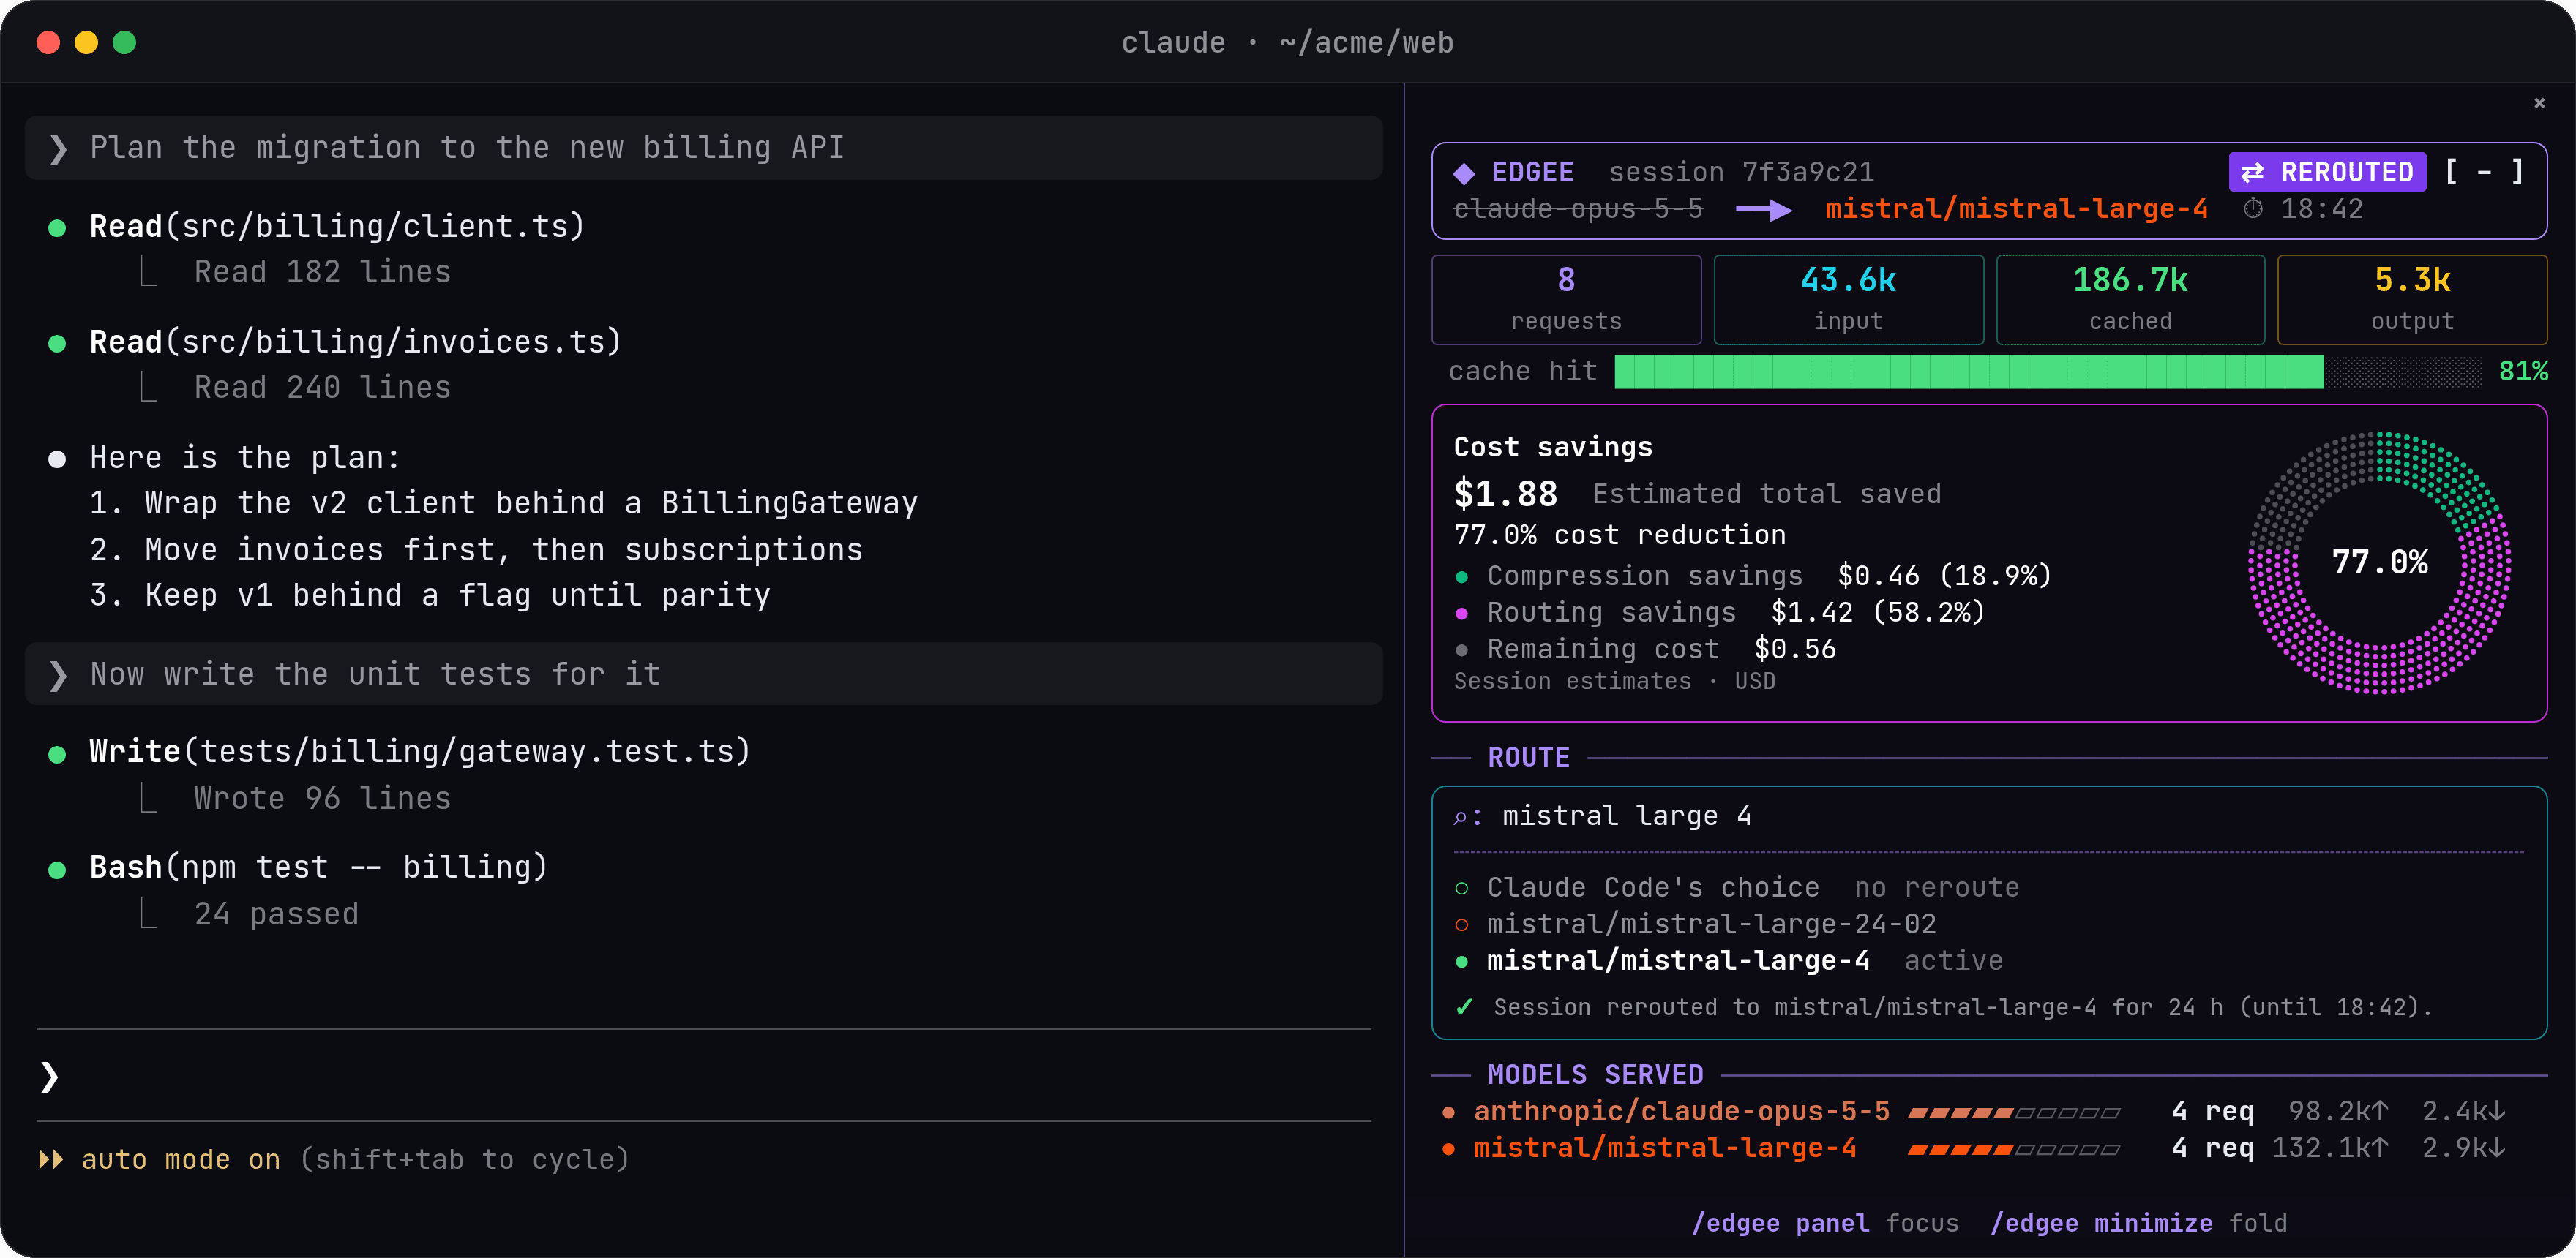Click the anthropic/claude-opus-5-5 models served row

(x=1974, y=1111)
